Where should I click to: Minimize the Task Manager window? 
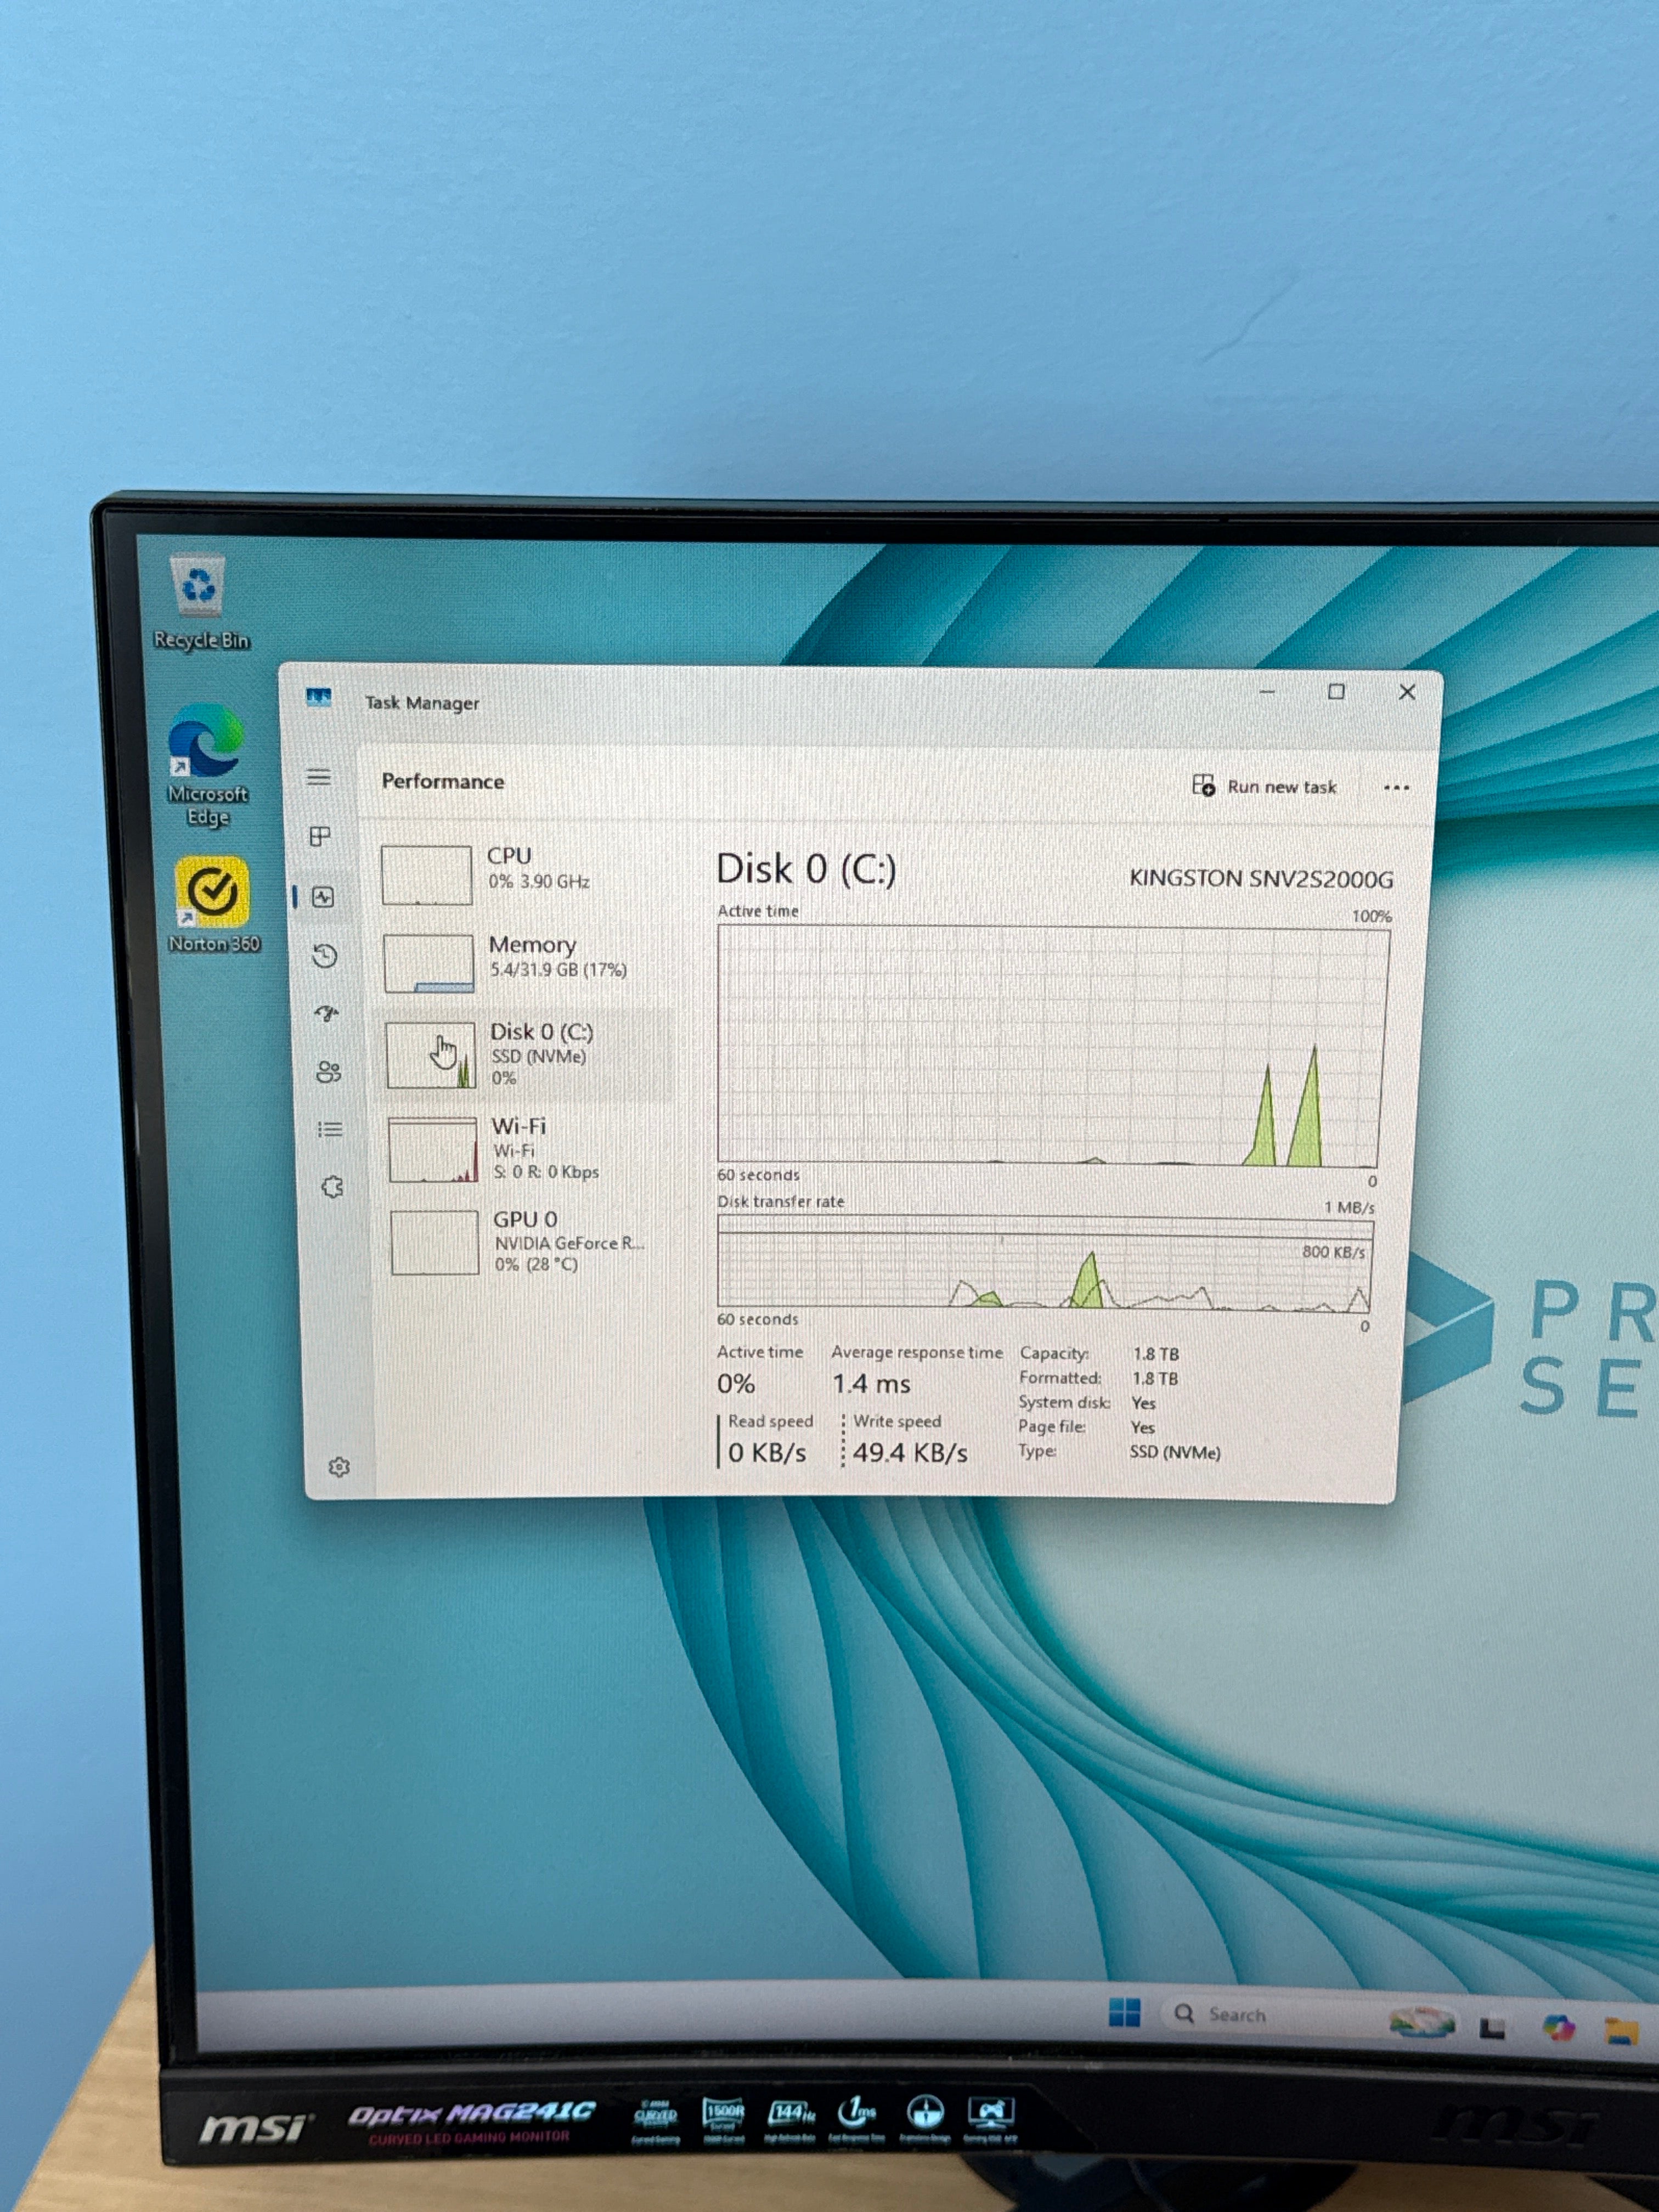pos(1267,692)
